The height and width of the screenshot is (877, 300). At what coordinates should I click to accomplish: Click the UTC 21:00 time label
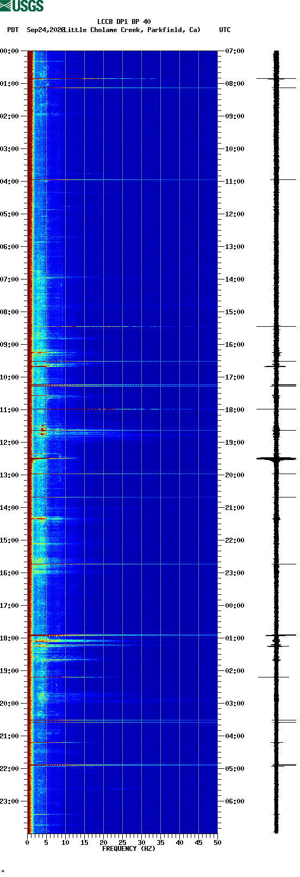pyautogui.click(x=235, y=508)
